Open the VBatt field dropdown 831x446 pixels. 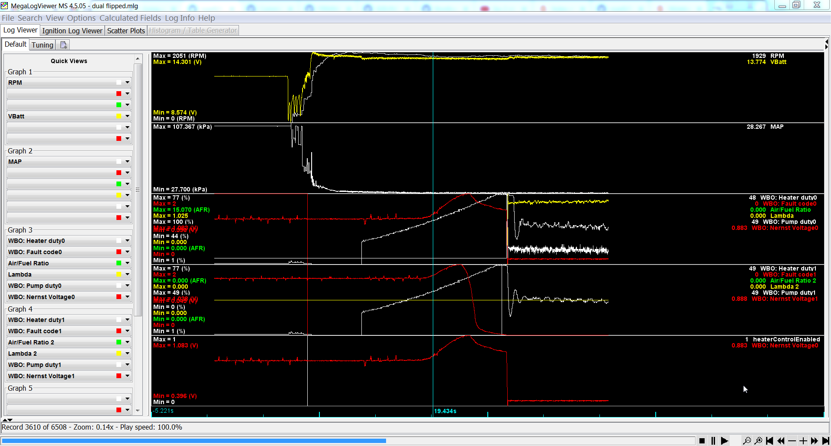[x=127, y=116]
